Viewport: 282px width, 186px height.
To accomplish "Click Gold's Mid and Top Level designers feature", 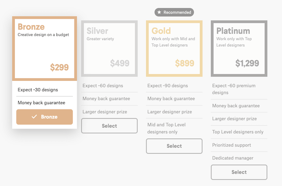I will (x=166, y=128).
